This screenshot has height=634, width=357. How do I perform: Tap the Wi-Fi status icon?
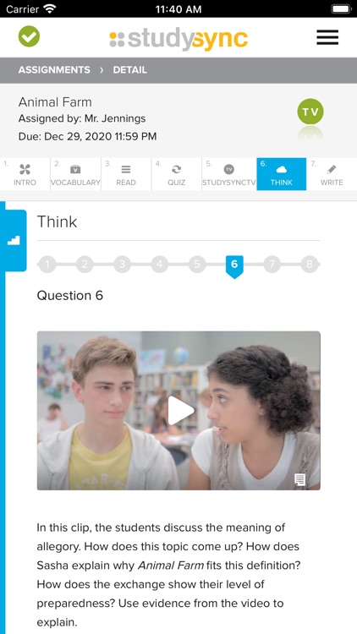point(50,9)
